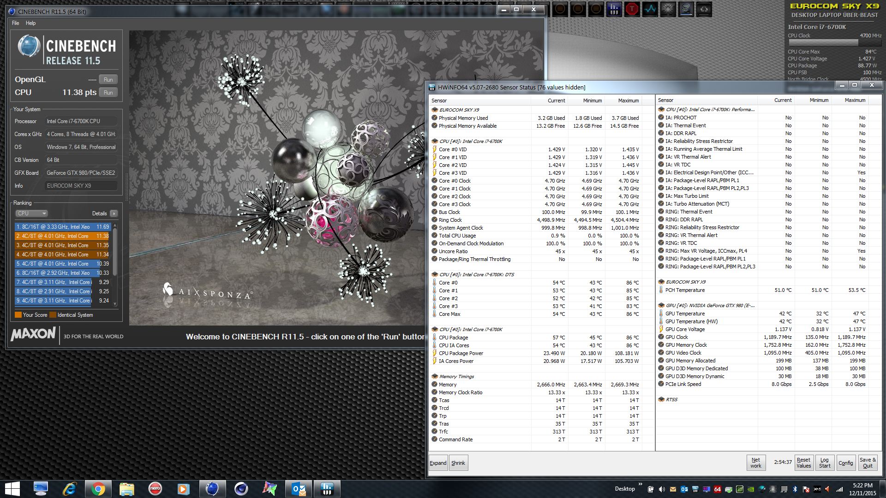Viewport: 886px width, 498px height.
Task: Click the Windows Start button
Action: [12, 488]
